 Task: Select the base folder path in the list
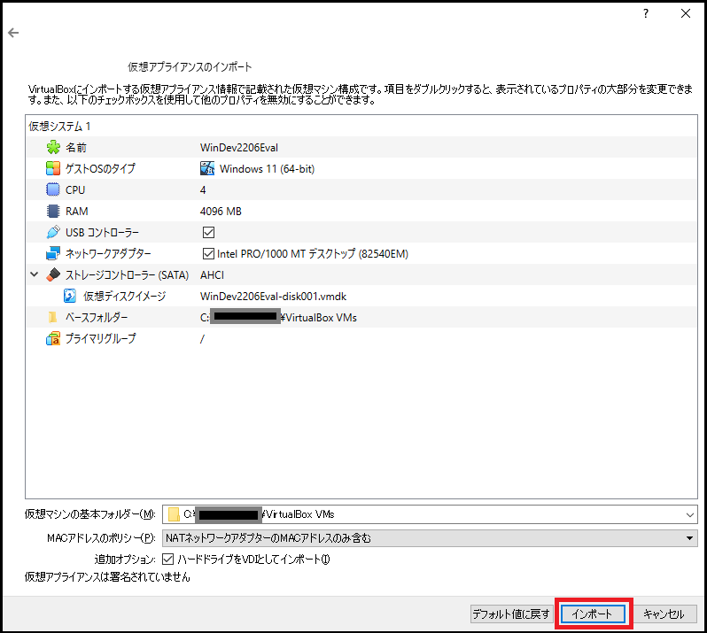[x=278, y=318]
